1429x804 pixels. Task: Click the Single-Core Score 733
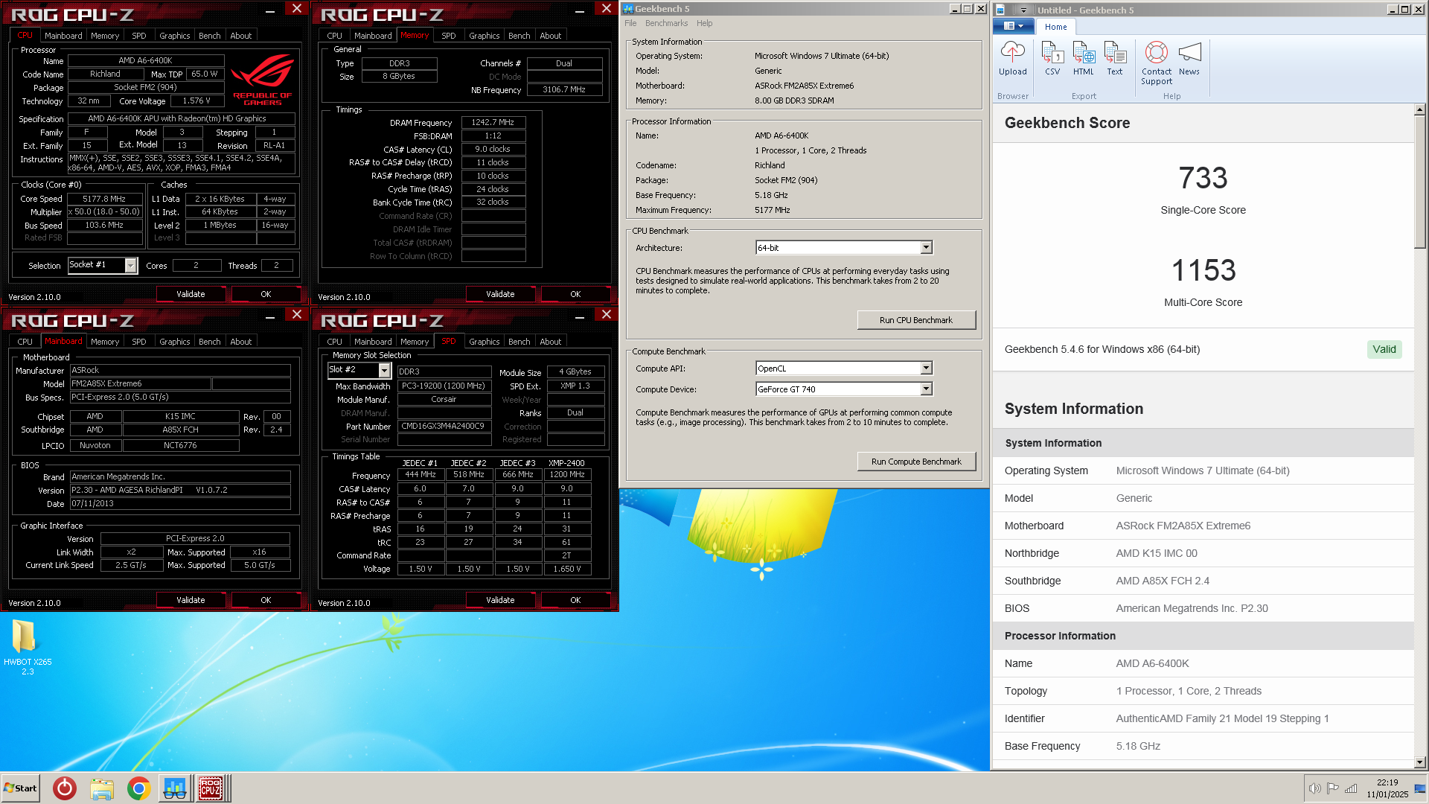pos(1203,178)
